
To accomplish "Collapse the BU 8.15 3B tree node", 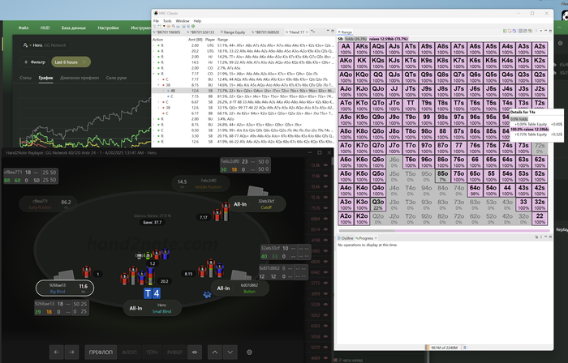I will pyautogui.click(x=159, y=85).
